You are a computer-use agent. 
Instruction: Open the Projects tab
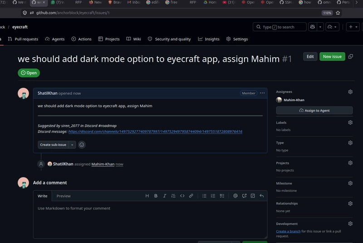[109, 39]
